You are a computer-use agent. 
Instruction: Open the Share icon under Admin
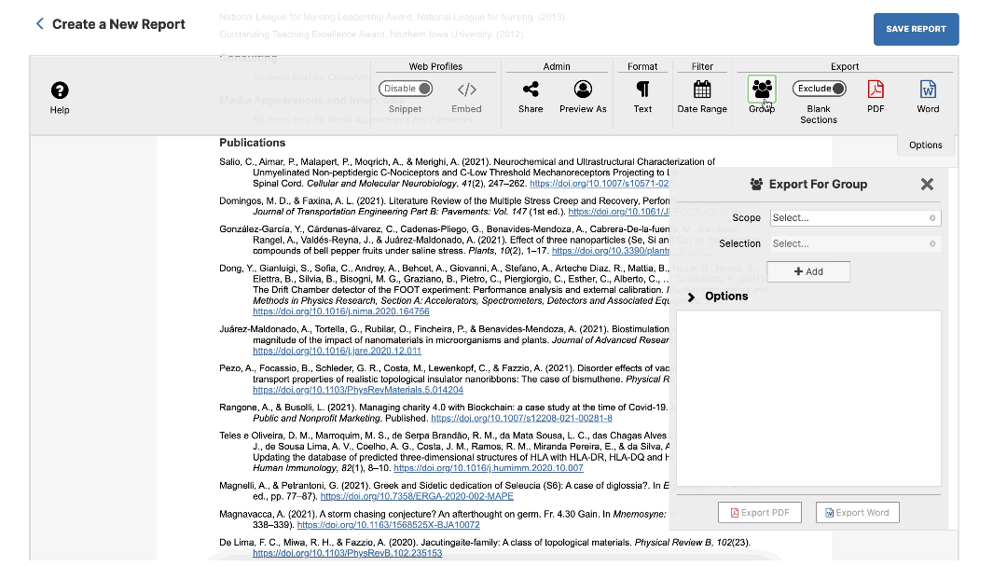(531, 90)
